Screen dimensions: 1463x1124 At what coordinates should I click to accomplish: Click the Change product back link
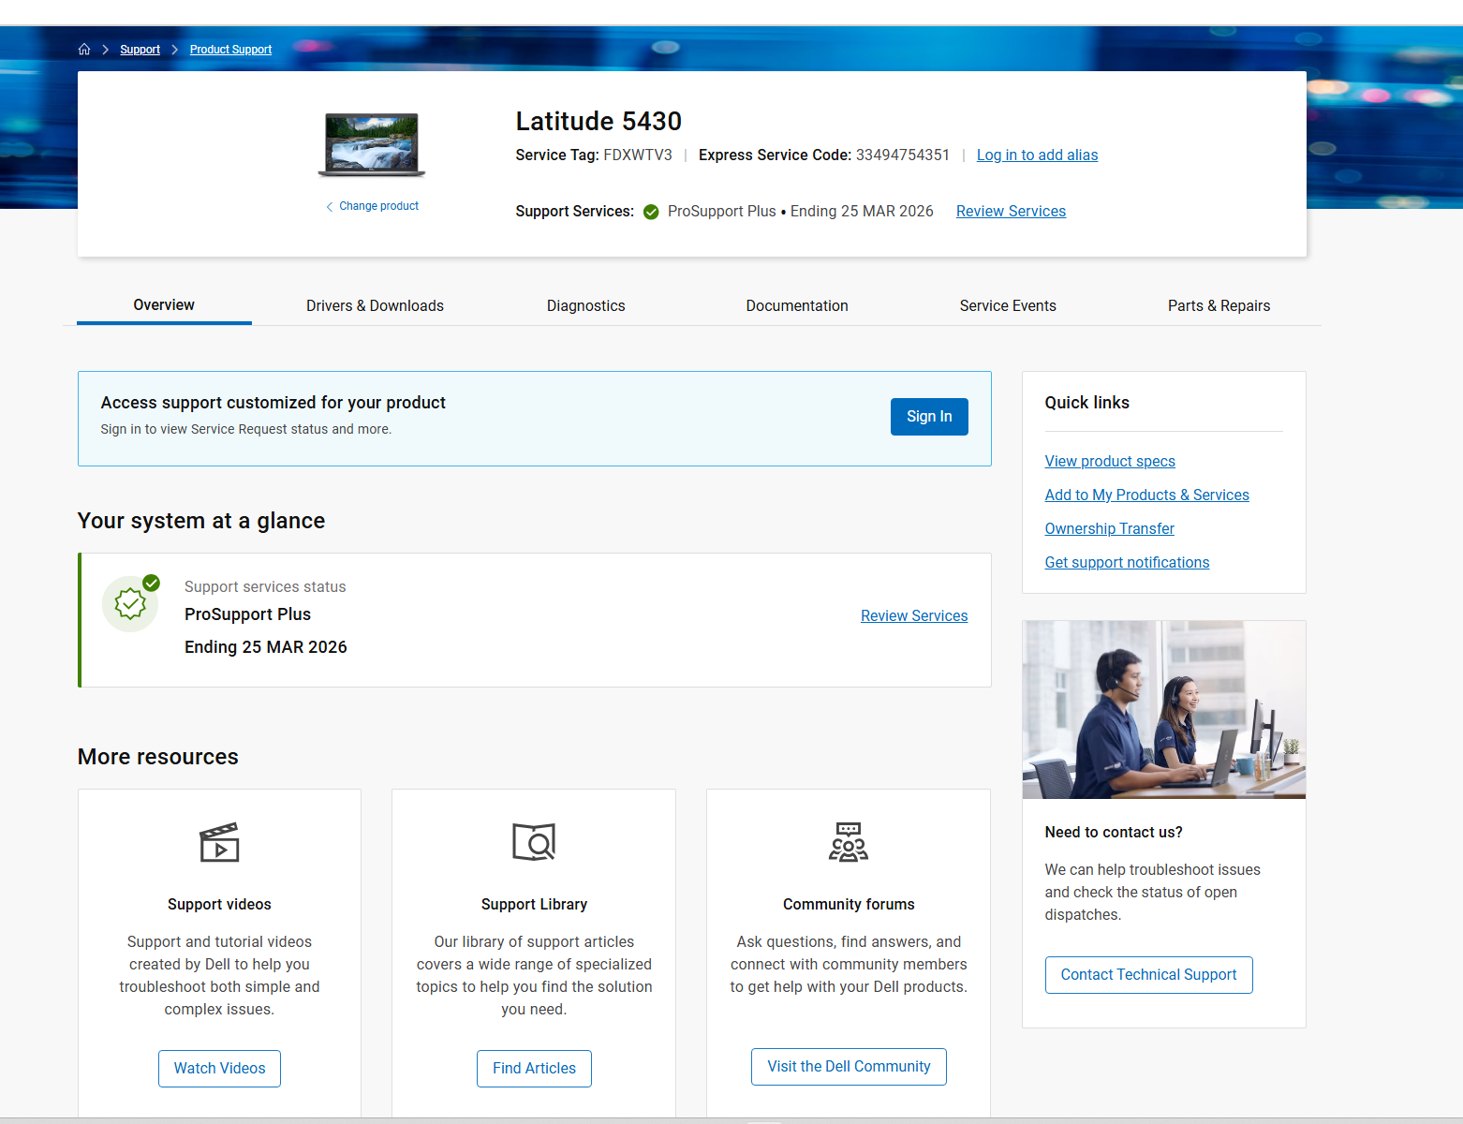coord(373,206)
